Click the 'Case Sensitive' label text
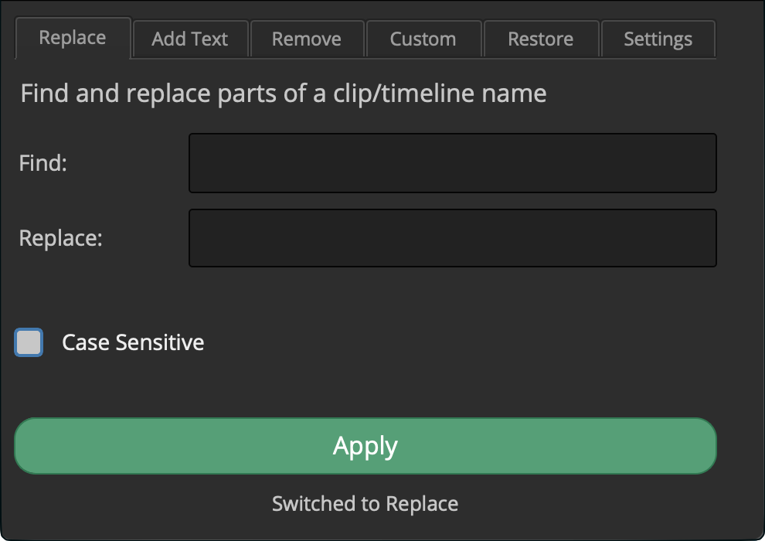This screenshot has height=541, width=765. pyautogui.click(x=133, y=342)
